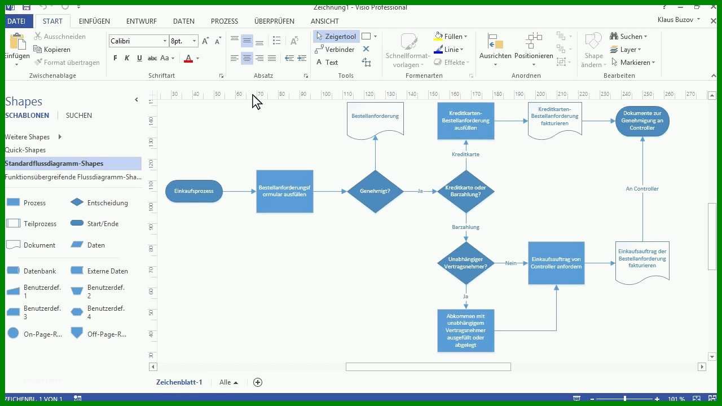722x406 pixels.
Task: Select the Dokument stencil shape
Action: tap(31, 245)
